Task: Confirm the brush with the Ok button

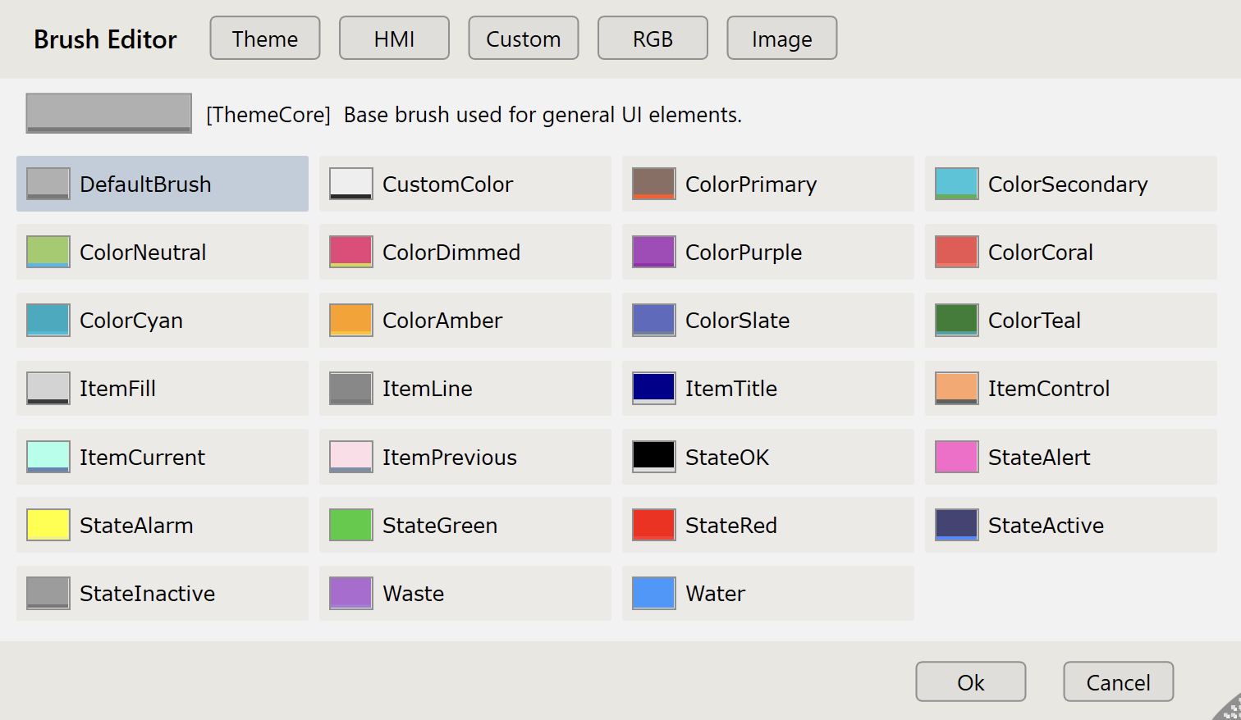Action: [970, 681]
